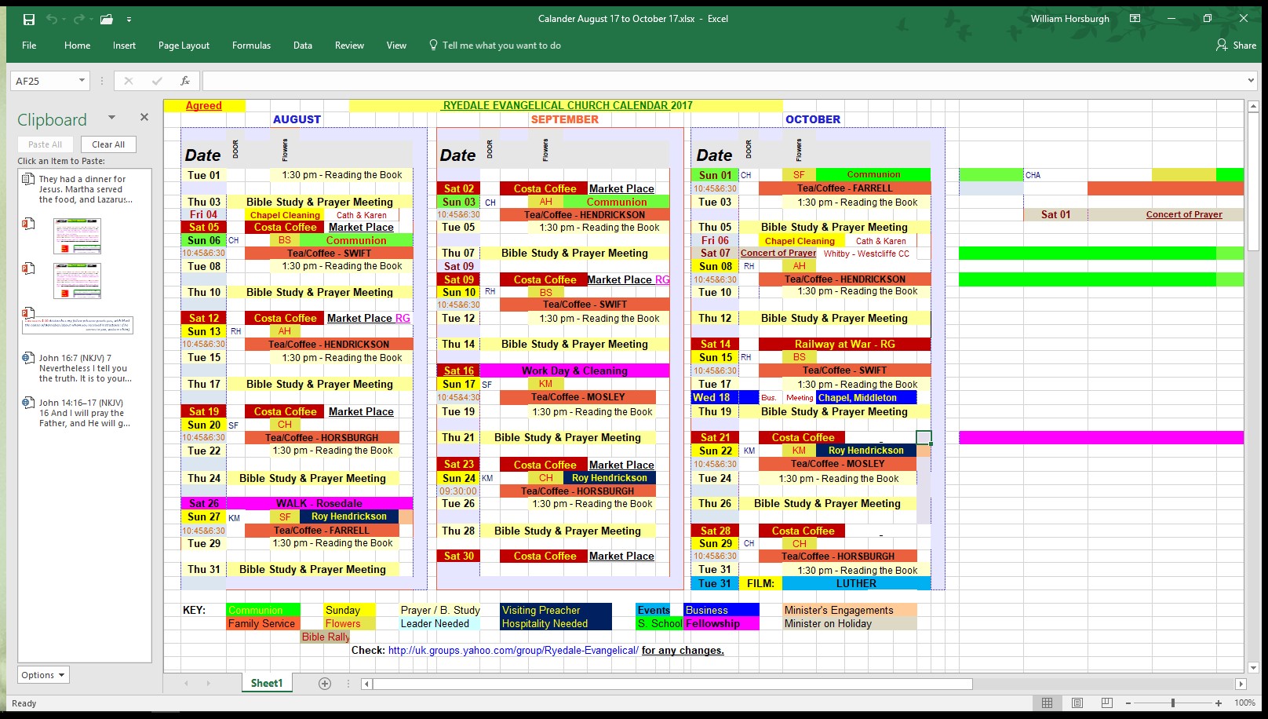1268x719 pixels.
Task: Click the Share icon button
Action: pos(1236,46)
